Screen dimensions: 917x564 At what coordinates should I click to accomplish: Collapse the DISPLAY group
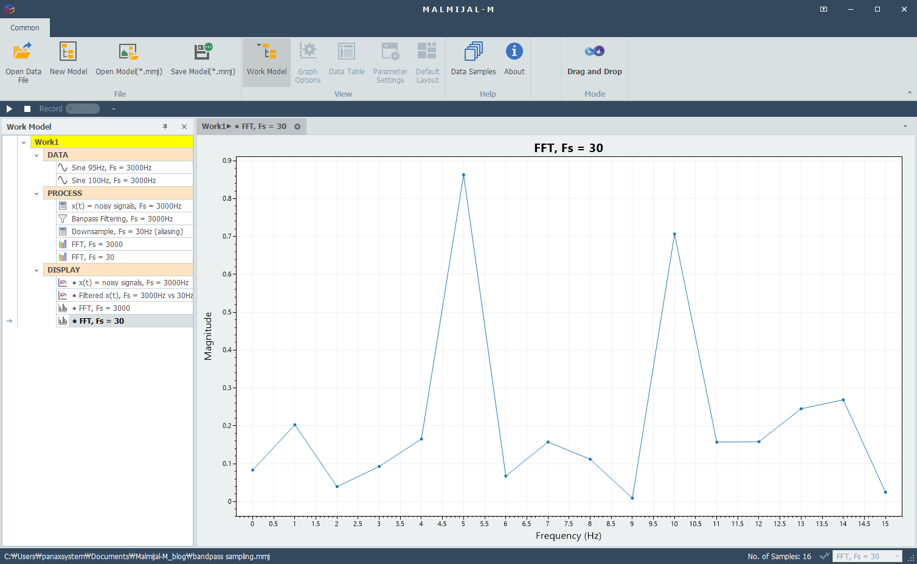click(x=36, y=270)
